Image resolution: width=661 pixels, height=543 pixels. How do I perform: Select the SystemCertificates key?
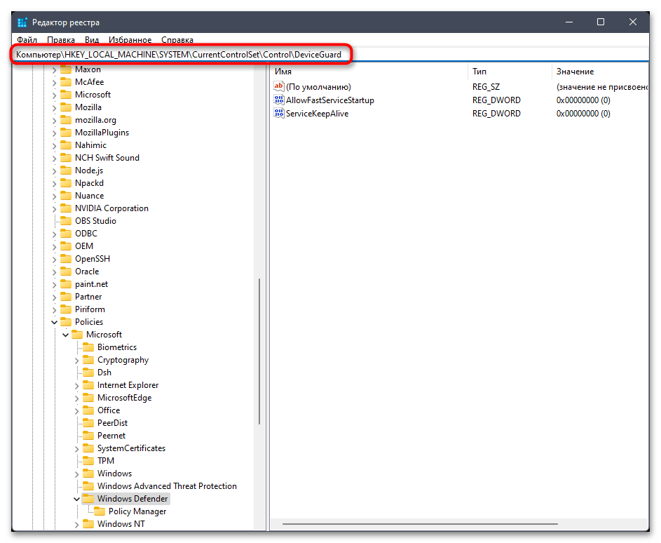click(131, 448)
